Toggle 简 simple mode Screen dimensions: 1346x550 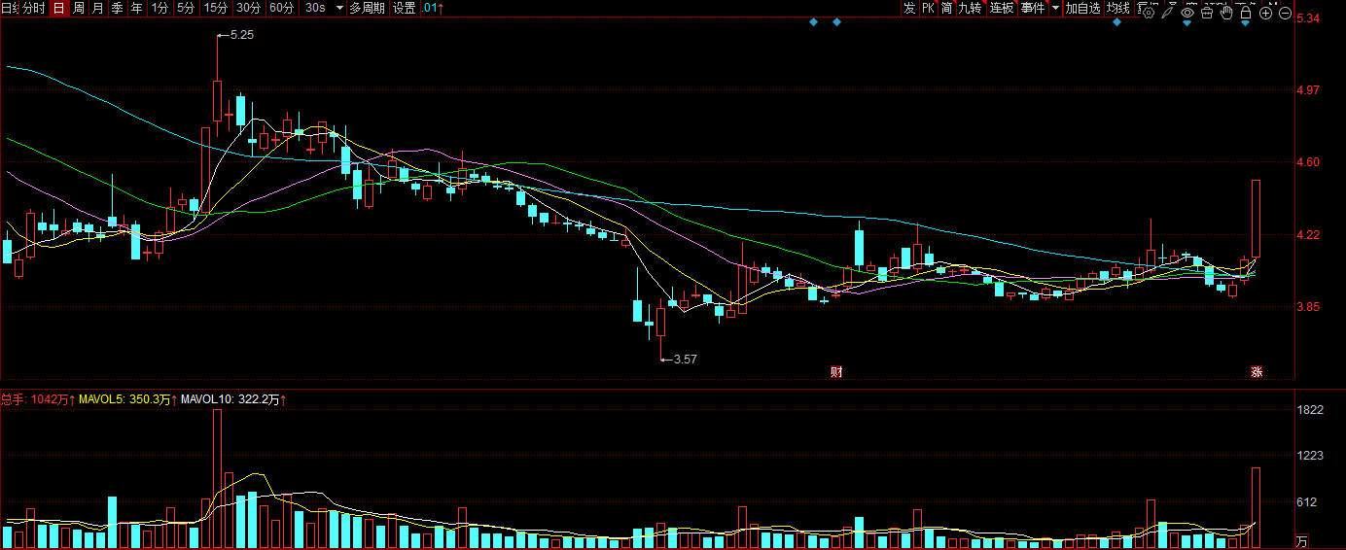(946, 8)
